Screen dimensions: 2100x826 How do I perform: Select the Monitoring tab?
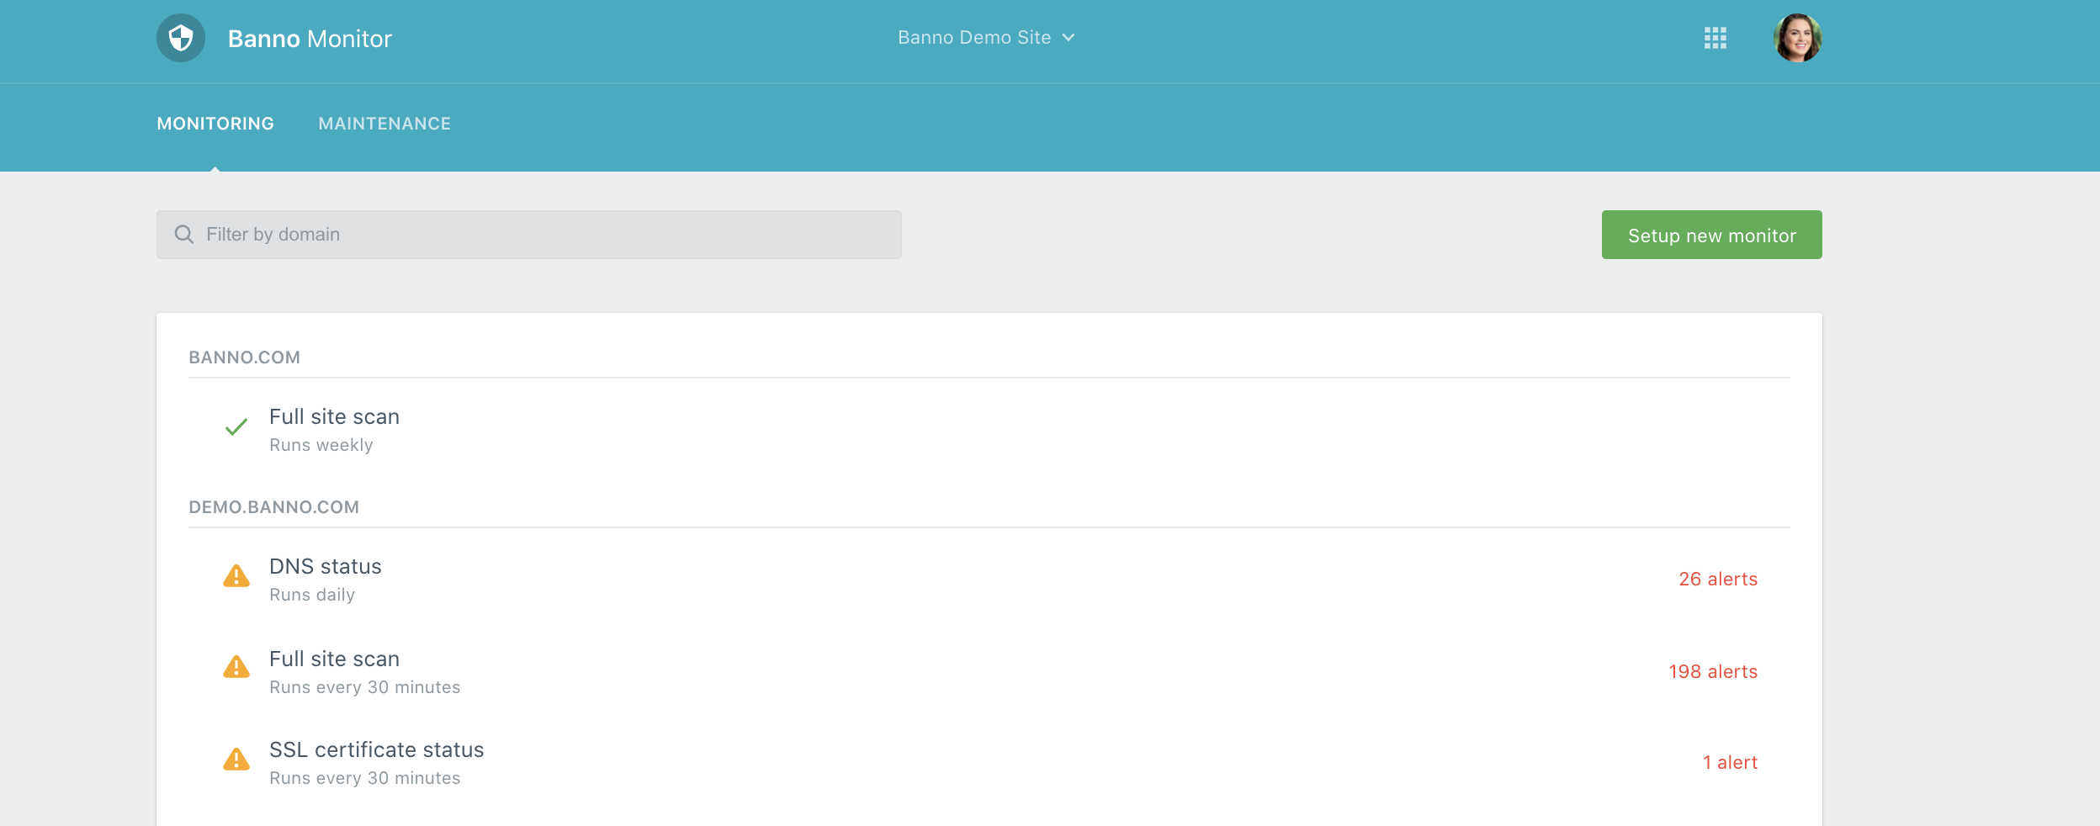coord(215,124)
